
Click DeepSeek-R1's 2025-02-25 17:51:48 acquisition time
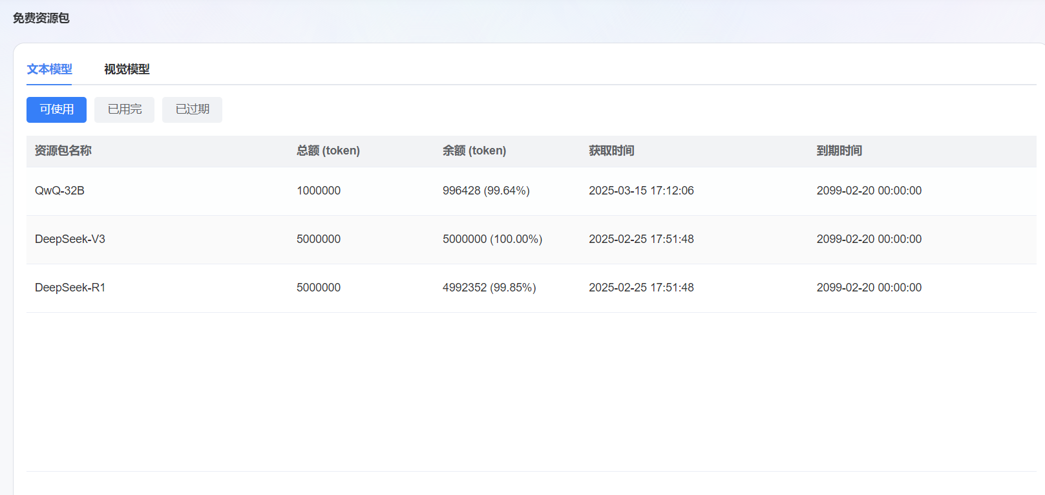pyautogui.click(x=641, y=288)
